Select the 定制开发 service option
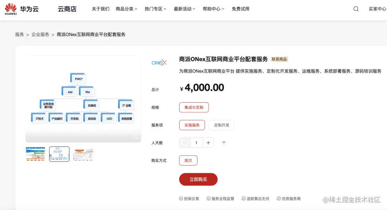This screenshot has height=210, width=387. point(221,125)
